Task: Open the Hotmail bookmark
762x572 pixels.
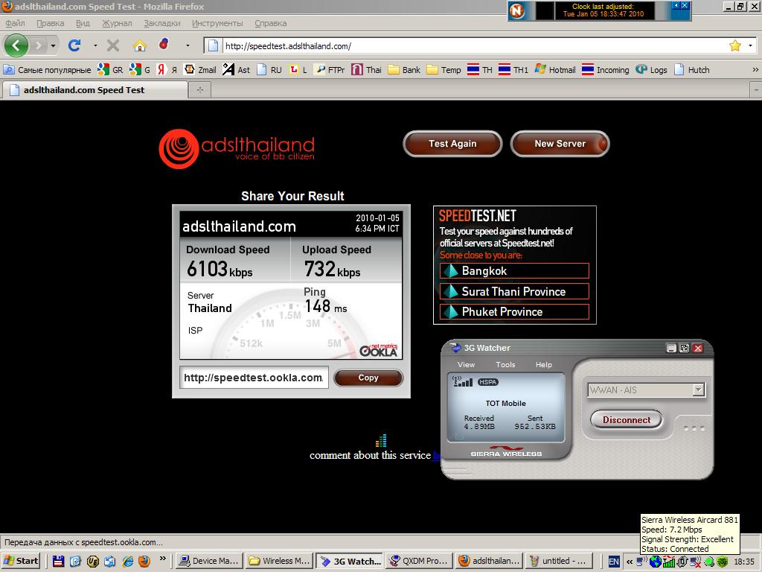Action: [x=554, y=69]
